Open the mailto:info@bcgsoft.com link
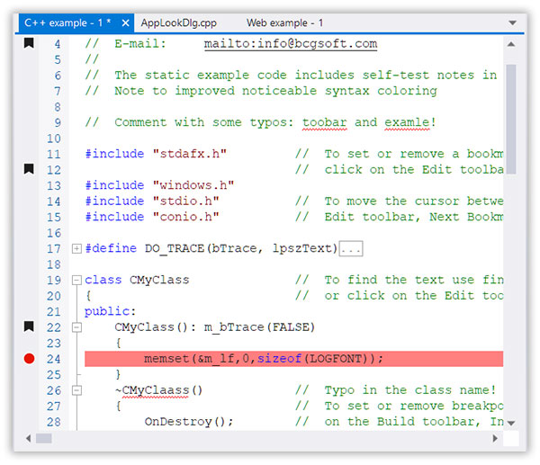This screenshot has width=540, height=465. point(290,43)
